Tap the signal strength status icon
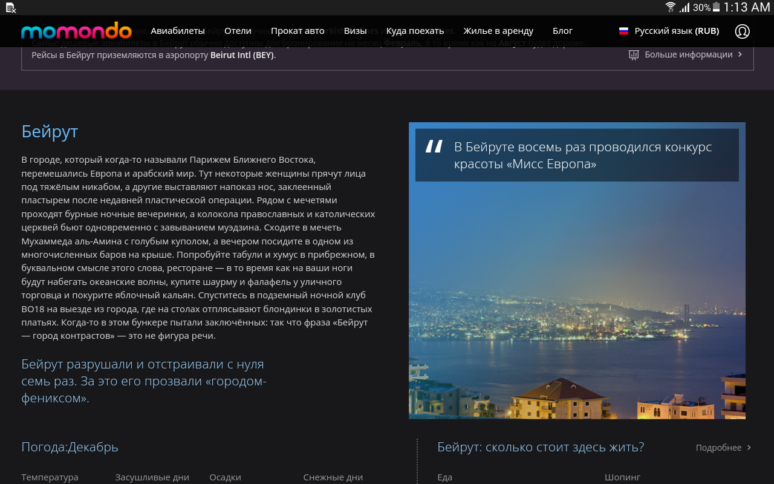 685,7
